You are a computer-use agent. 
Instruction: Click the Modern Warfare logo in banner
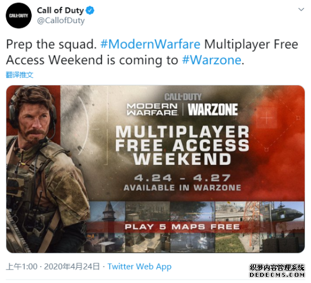click(x=152, y=109)
